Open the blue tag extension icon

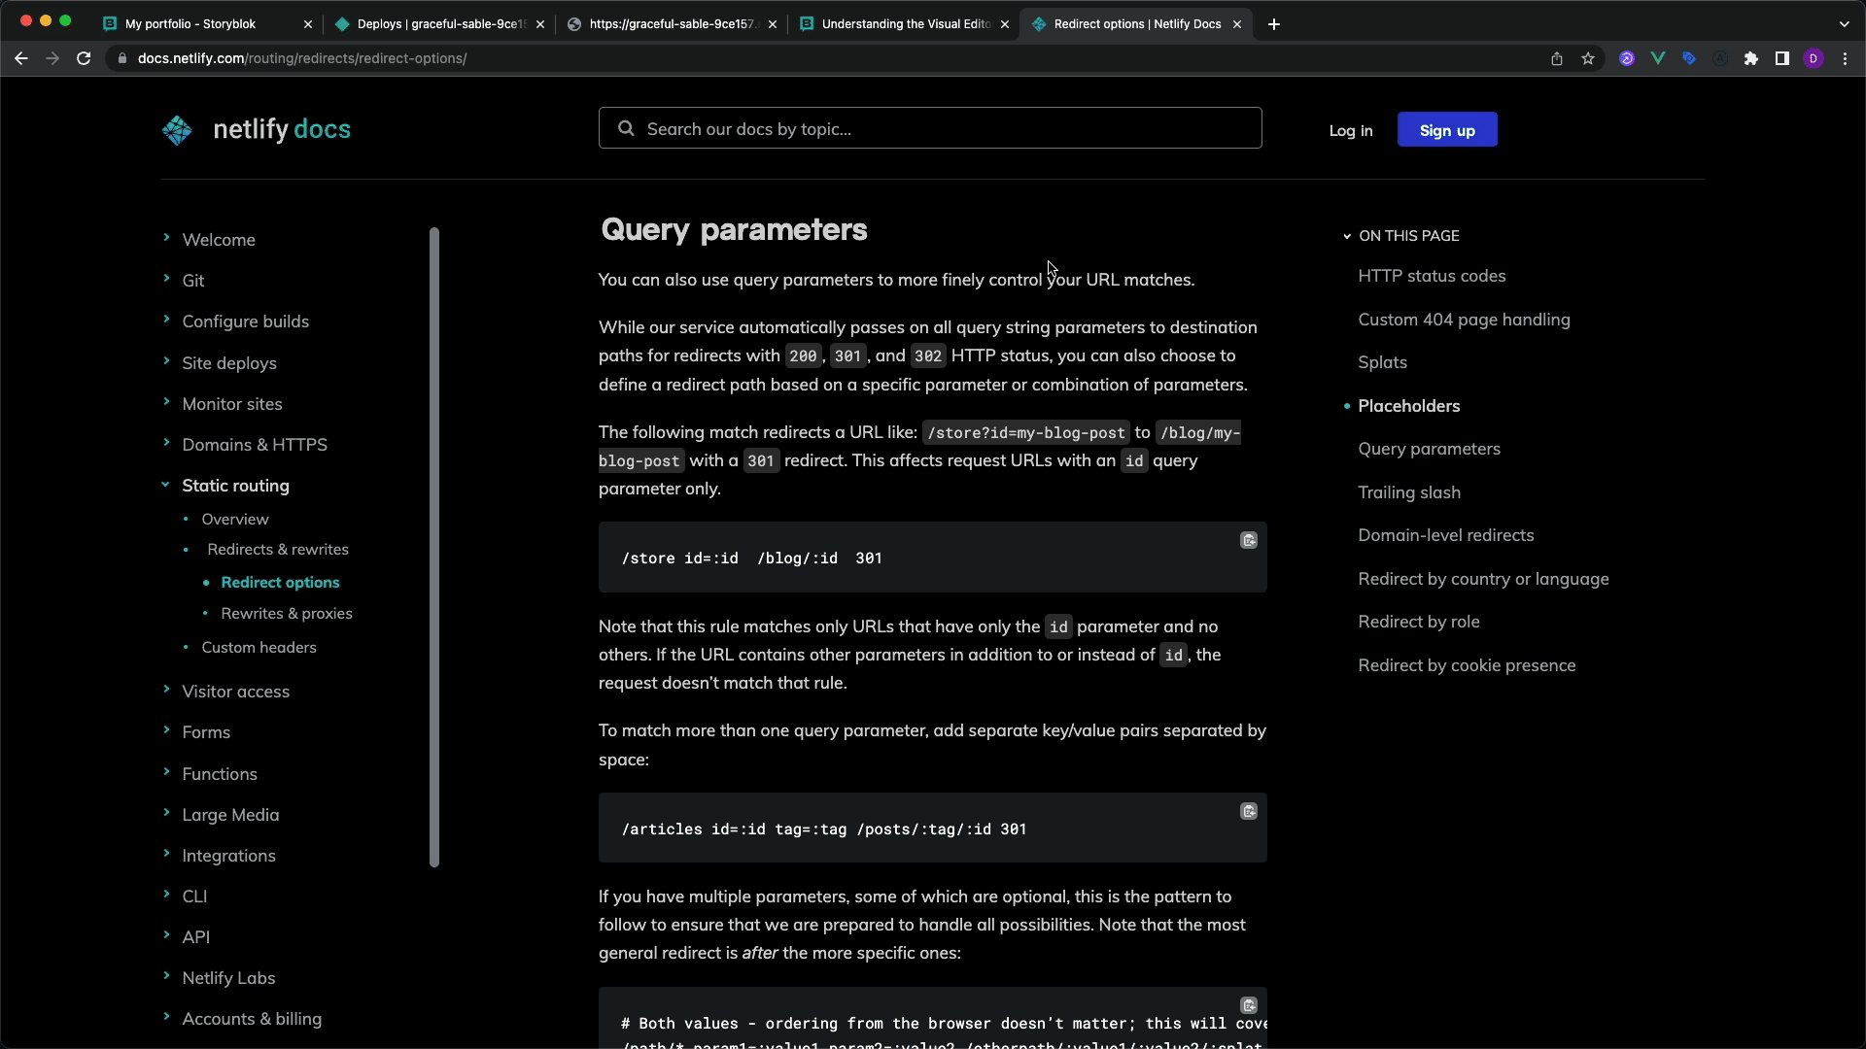1689,58
